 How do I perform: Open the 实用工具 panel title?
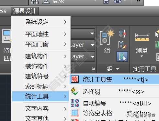pos(145,69)
